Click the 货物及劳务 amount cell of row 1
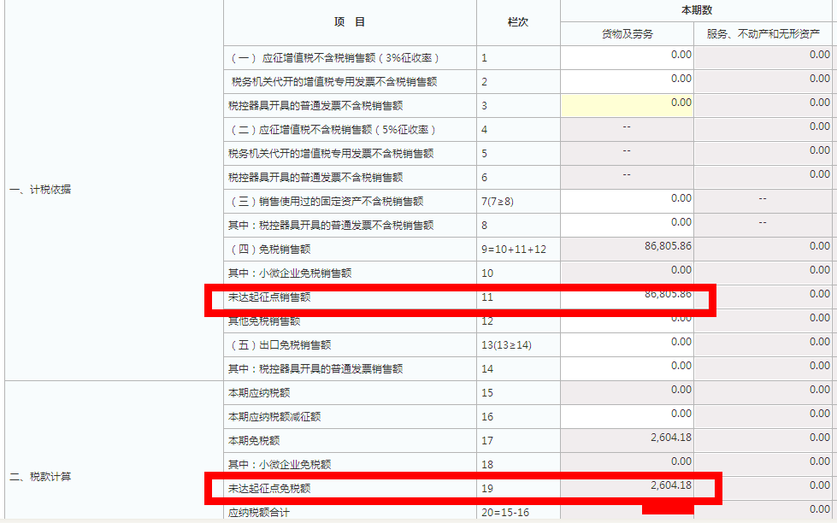 (x=626, y=56)
